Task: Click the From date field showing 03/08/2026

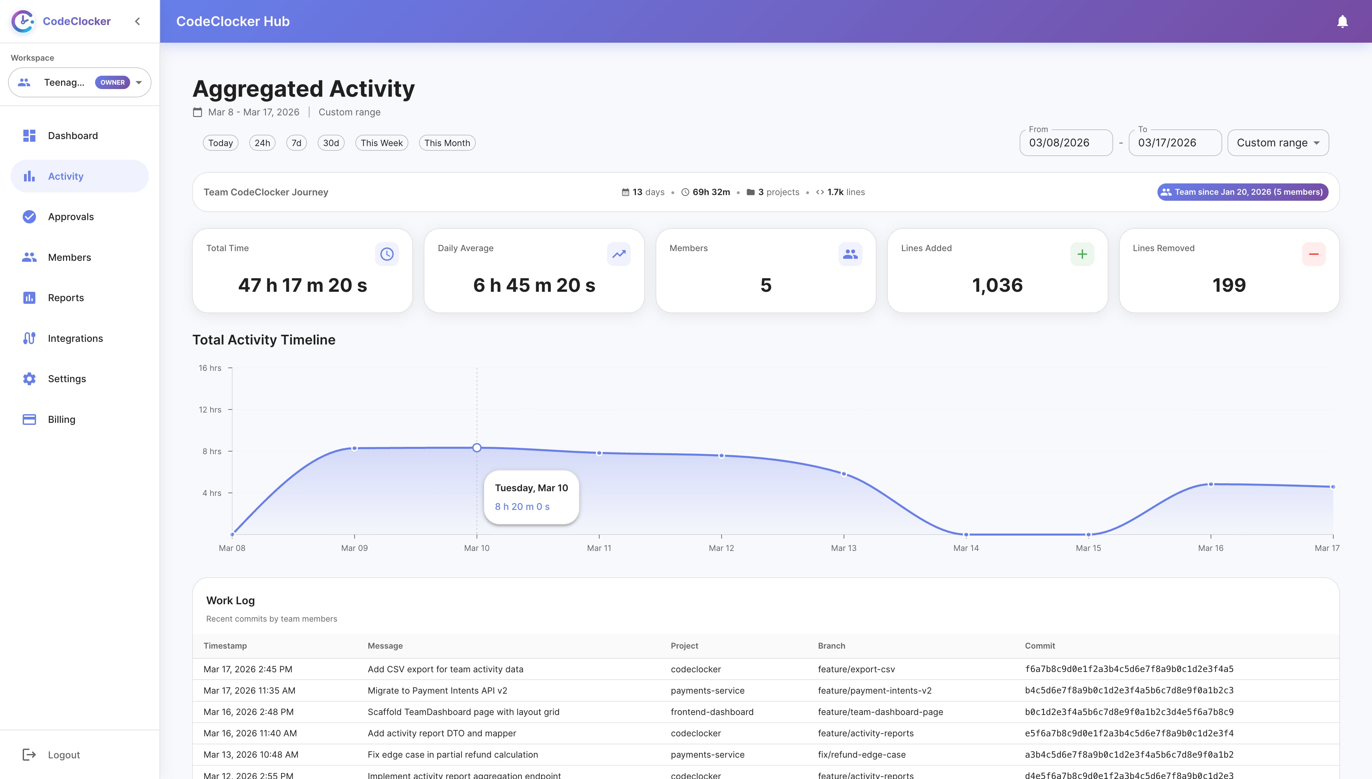Action: point(1066,142)
